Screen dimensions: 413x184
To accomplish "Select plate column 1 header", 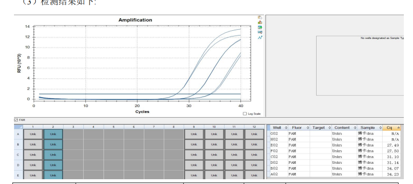I will click(33, 127).
